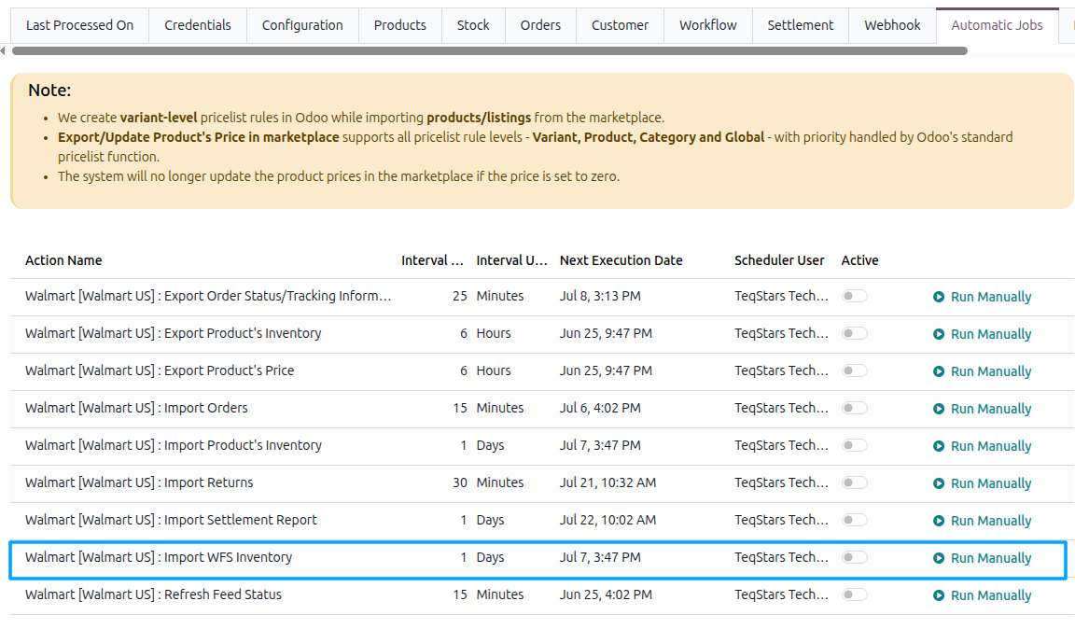Sort by Action Name column header
Image resolution: width=1075 pixels, height=629 pixels.
(x=63, y=260)
